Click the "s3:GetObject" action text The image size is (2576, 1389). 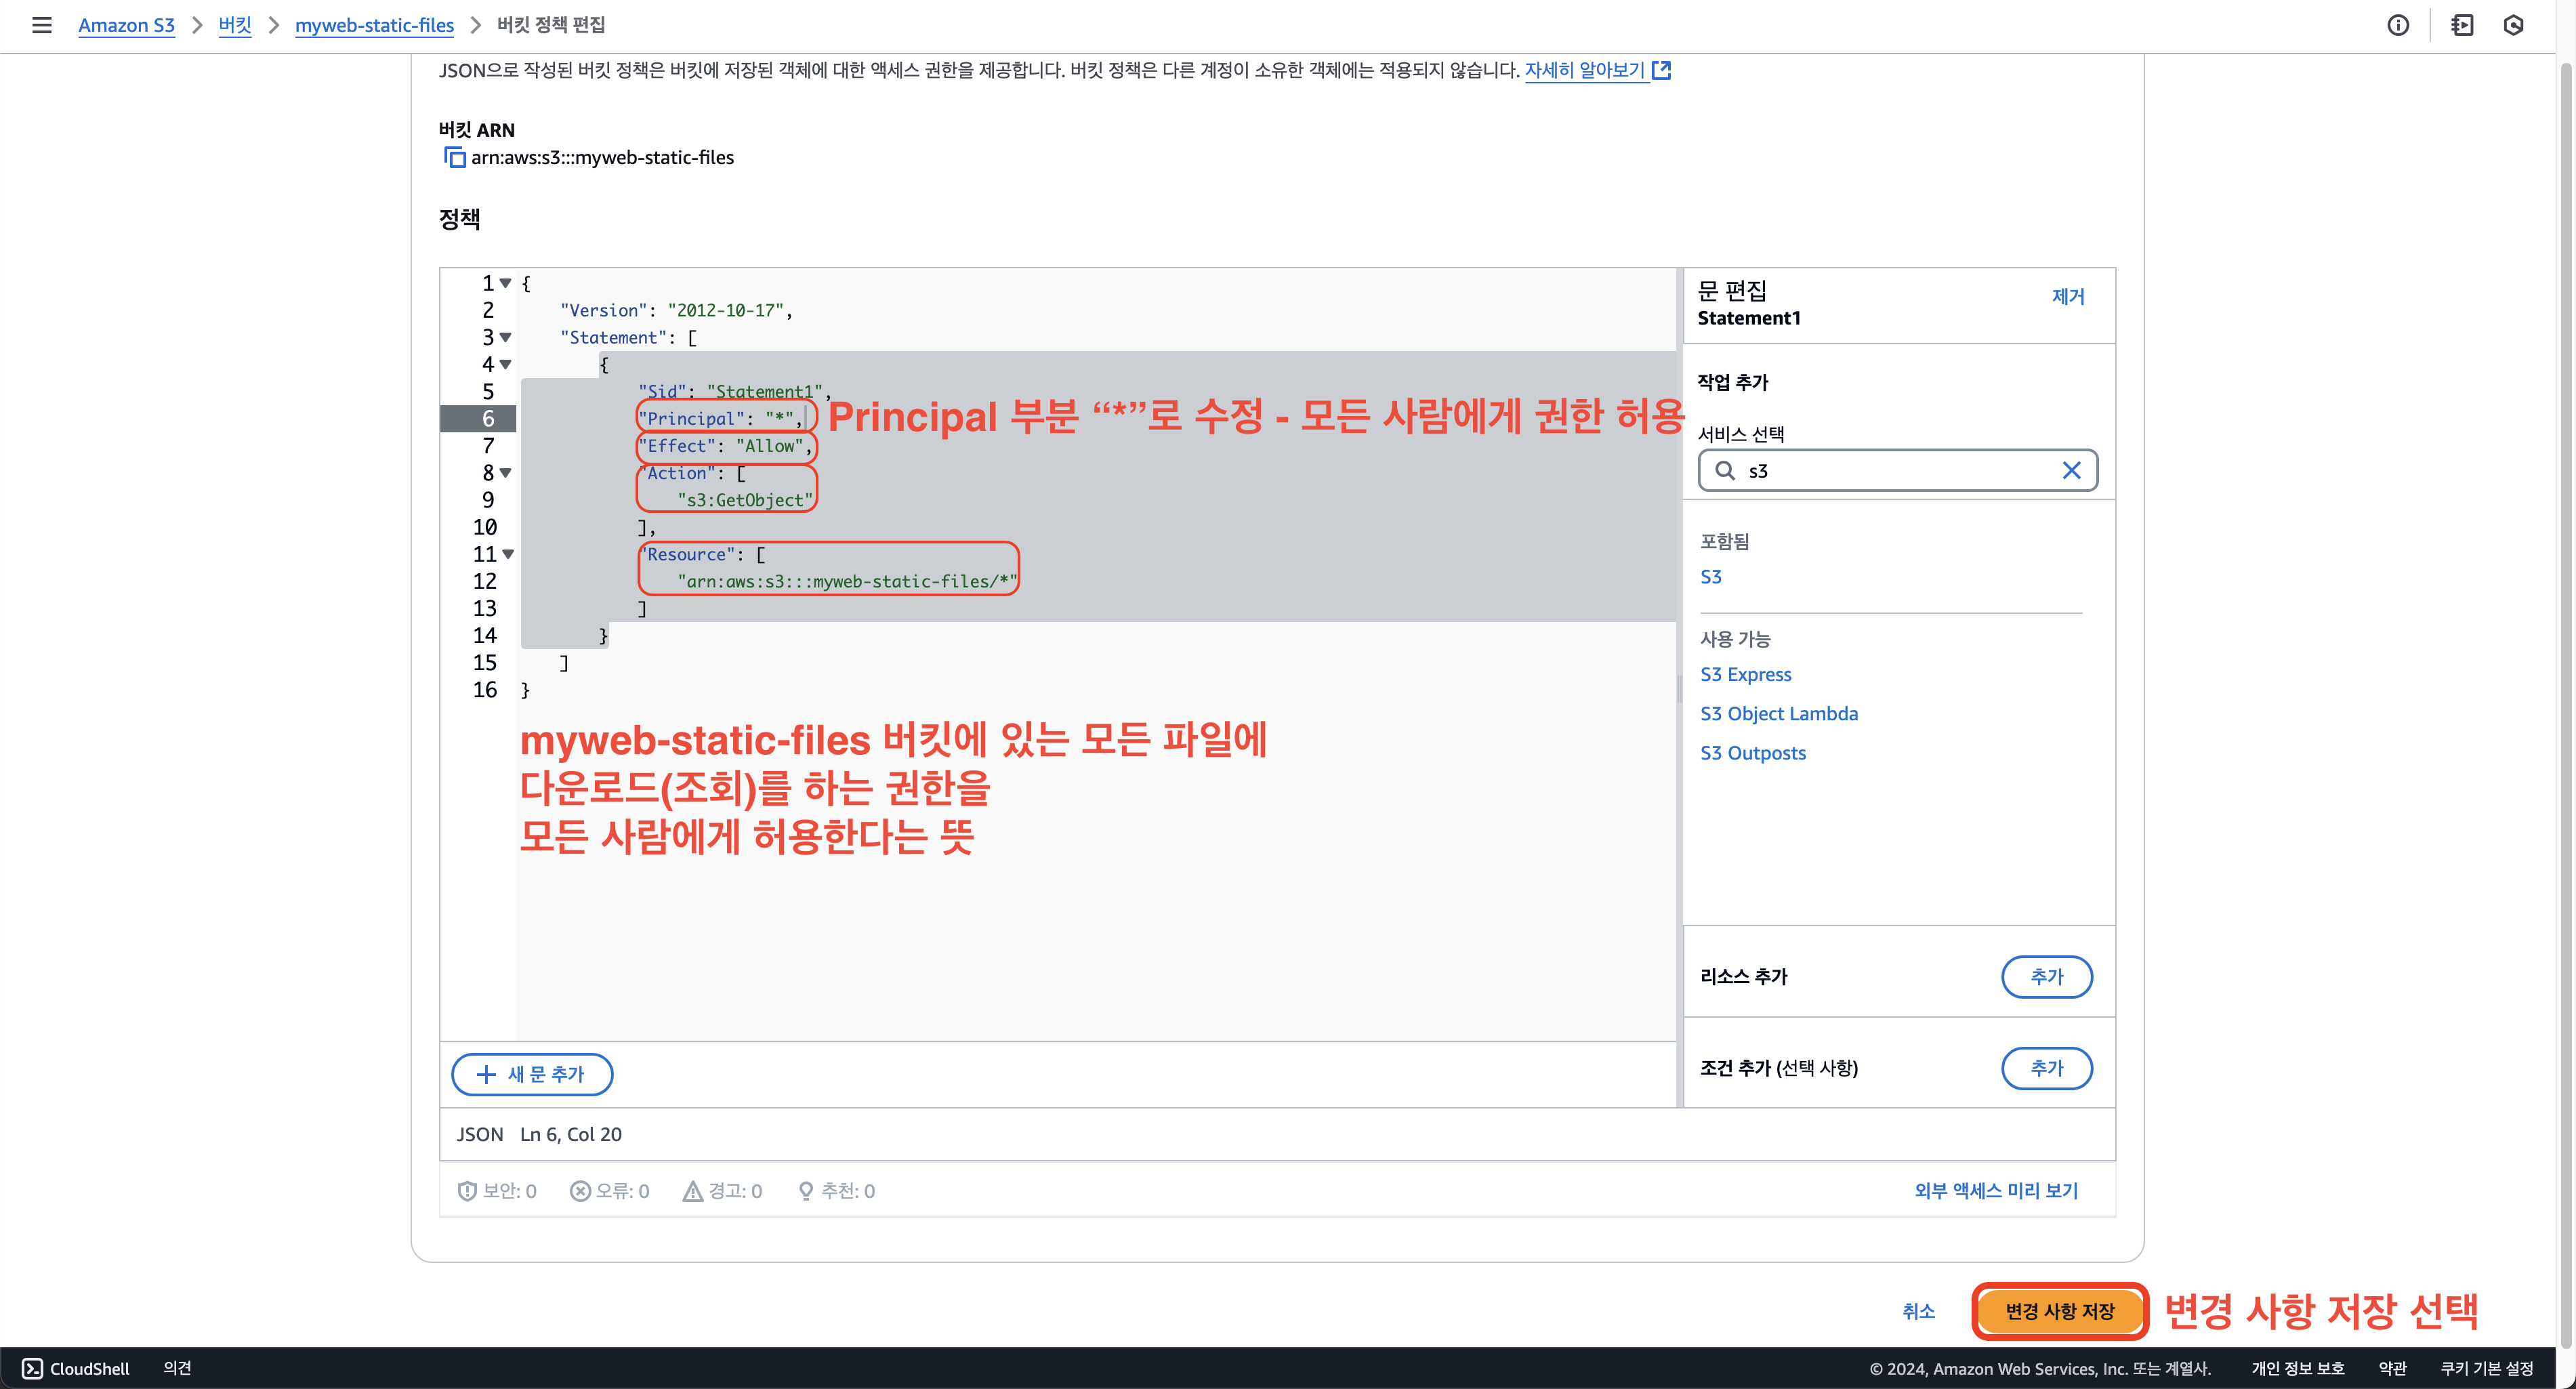tap(745, 500)
